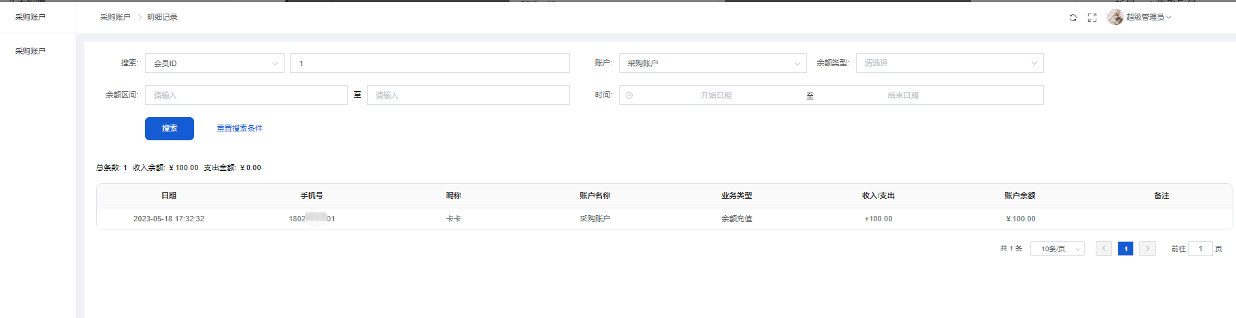Select page 1 in pagination
1236x318 pixels.
[1126, 249]
